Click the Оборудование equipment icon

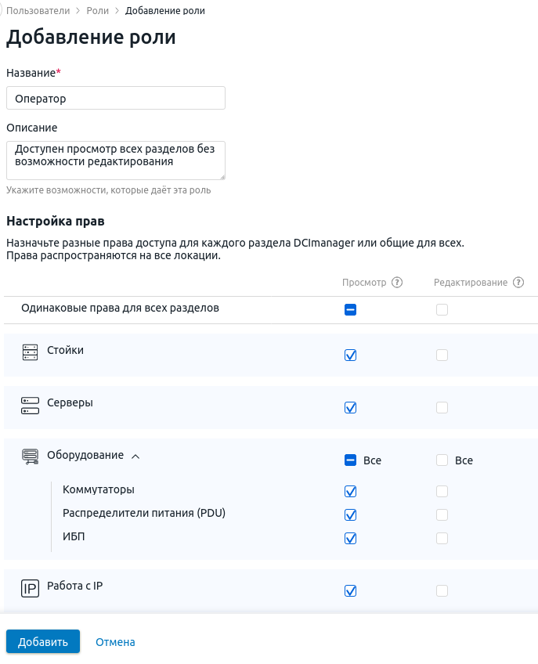tap(30, 456)
